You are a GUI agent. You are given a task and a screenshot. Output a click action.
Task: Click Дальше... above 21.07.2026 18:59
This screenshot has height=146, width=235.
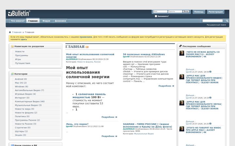point(191,69)
